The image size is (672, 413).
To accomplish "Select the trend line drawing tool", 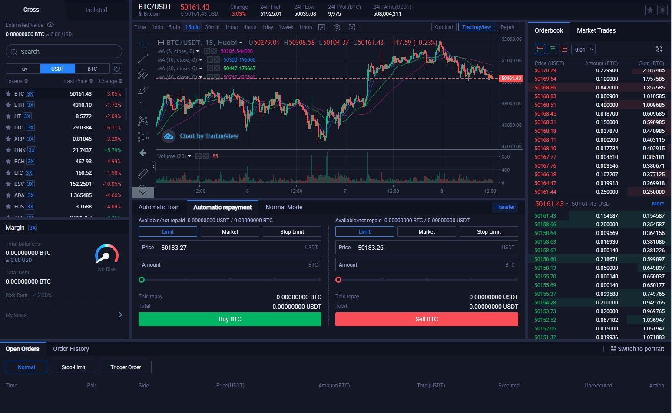I will tap(143, 59).
